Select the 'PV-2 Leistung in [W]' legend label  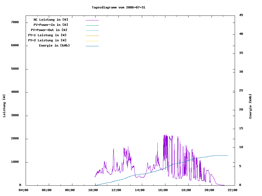click(47, 40)
